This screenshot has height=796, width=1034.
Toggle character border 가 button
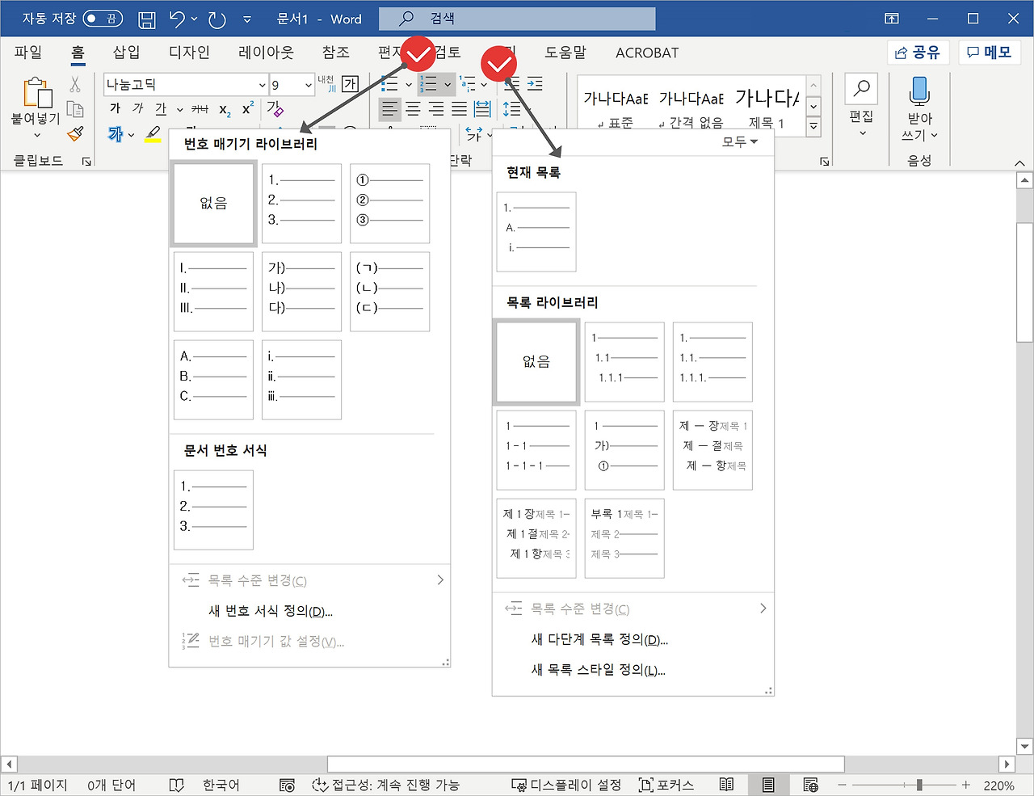350,84
